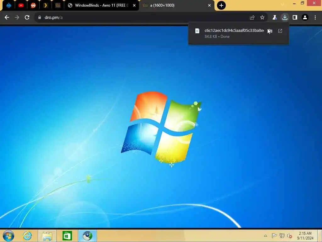Open the profile avatar menu
Screen dimensions: 322x242
(305, 18)
